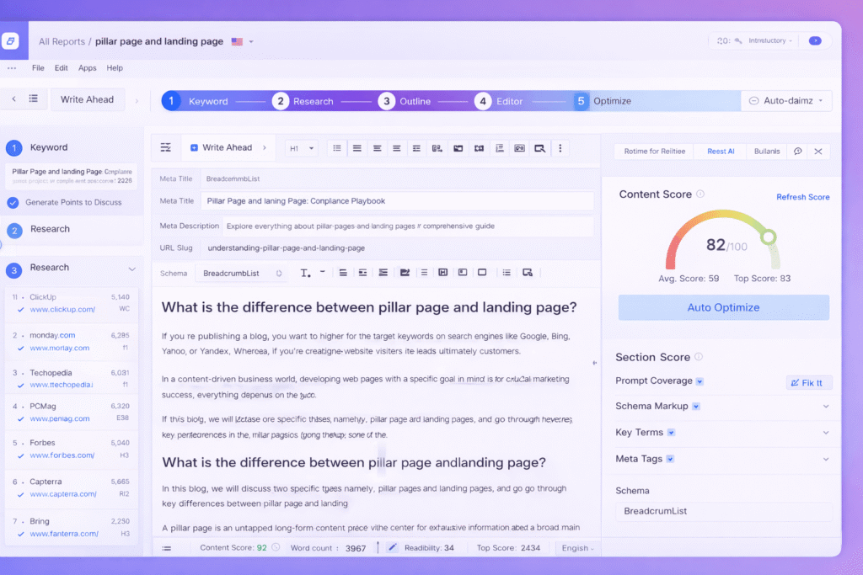Expand the Schema Markup section

(826, 407)
